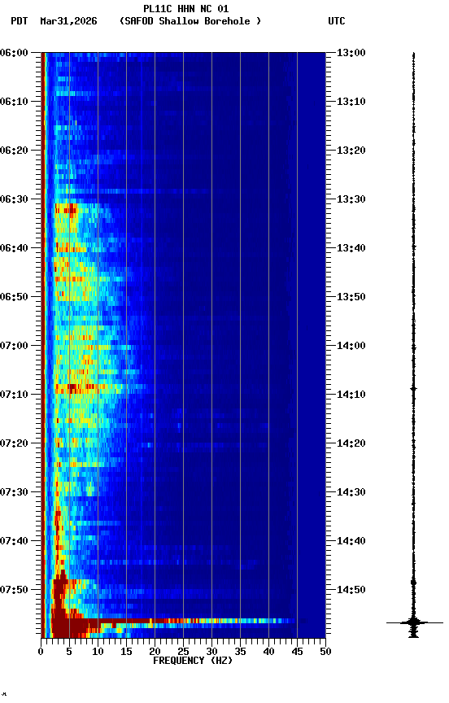
Task: Click the 07:20 PDT time tick
Action: tap(14, 443)
